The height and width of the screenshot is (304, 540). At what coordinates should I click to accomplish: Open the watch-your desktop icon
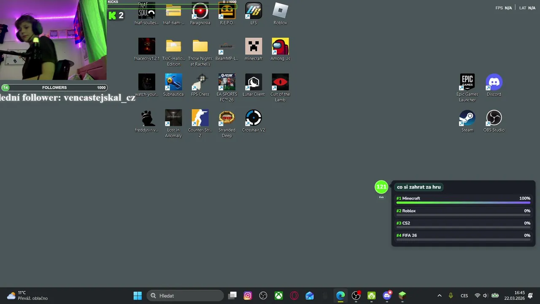pyautogui.click(x=147, y=85)
